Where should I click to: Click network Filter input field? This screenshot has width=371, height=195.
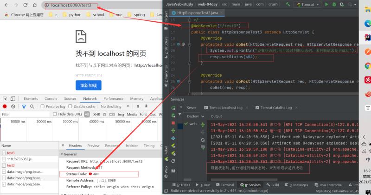click(26, 114)
